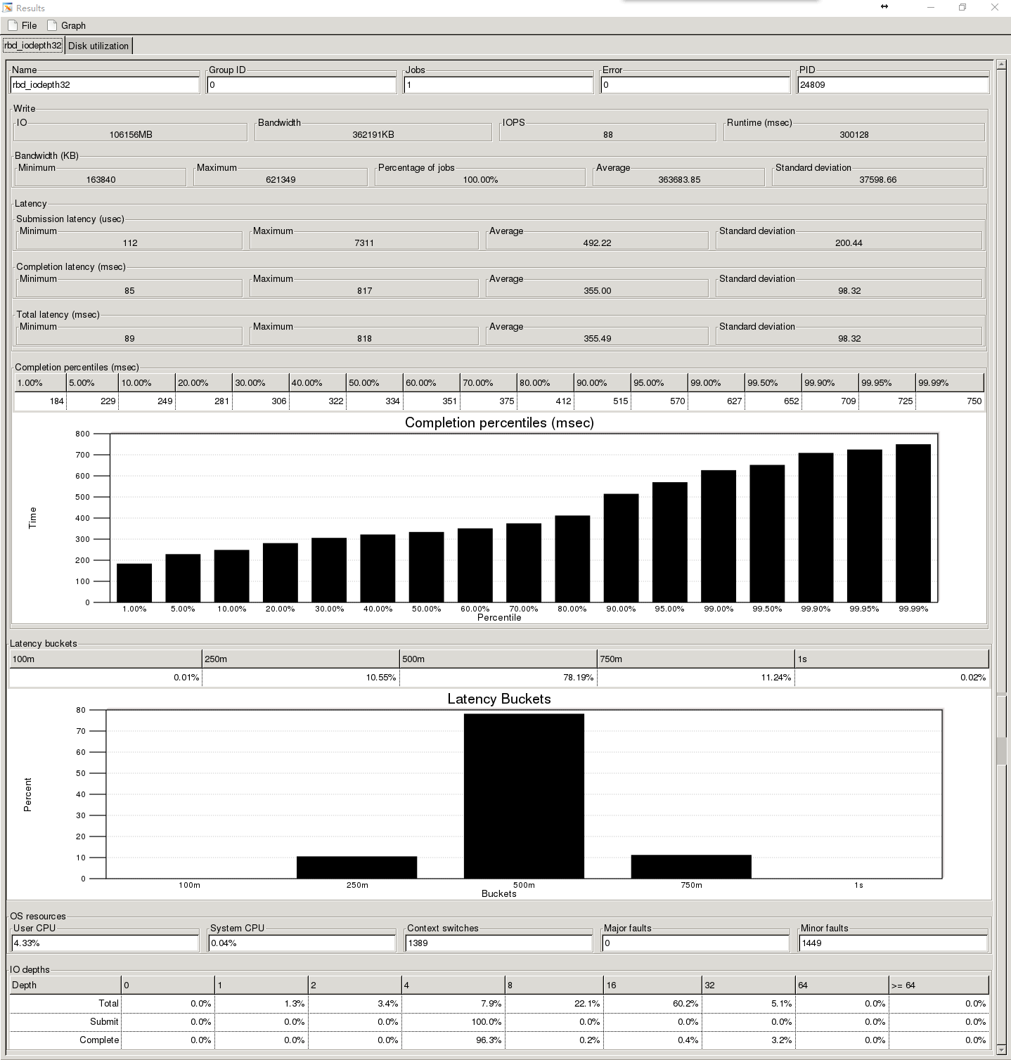
Task: Click the User CPU field 4.33%
Action: [105, 943]
